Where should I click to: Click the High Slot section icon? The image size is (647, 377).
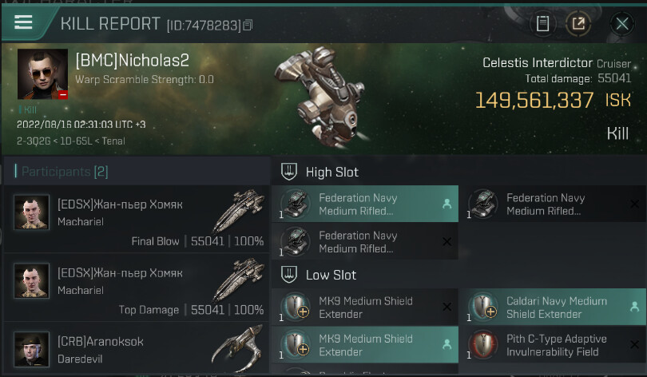[x=291, y=172]
